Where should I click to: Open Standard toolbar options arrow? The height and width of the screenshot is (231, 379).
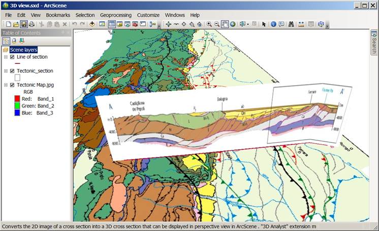pyautogui.click(x=159, y=26)
